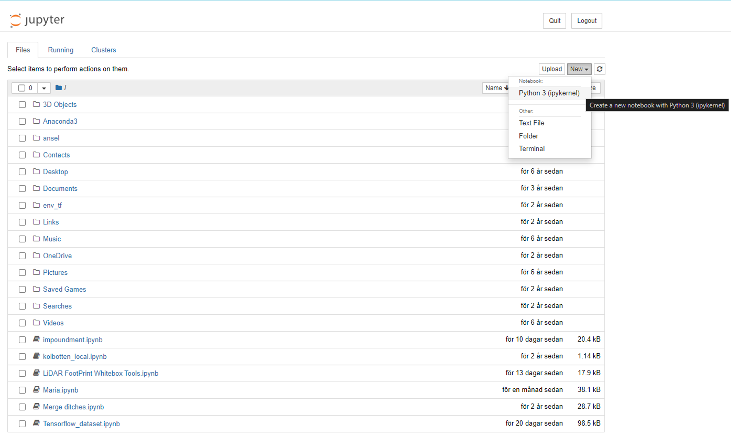Click the Tensorflow_dataset.ipynb notebook icon

(36, 423)
